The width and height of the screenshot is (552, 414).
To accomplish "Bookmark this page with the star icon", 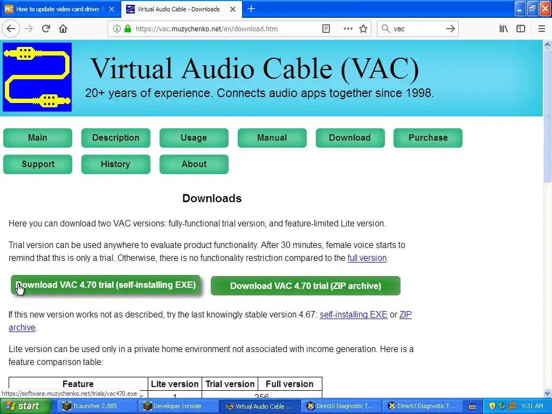I will [x=363, y=29].
